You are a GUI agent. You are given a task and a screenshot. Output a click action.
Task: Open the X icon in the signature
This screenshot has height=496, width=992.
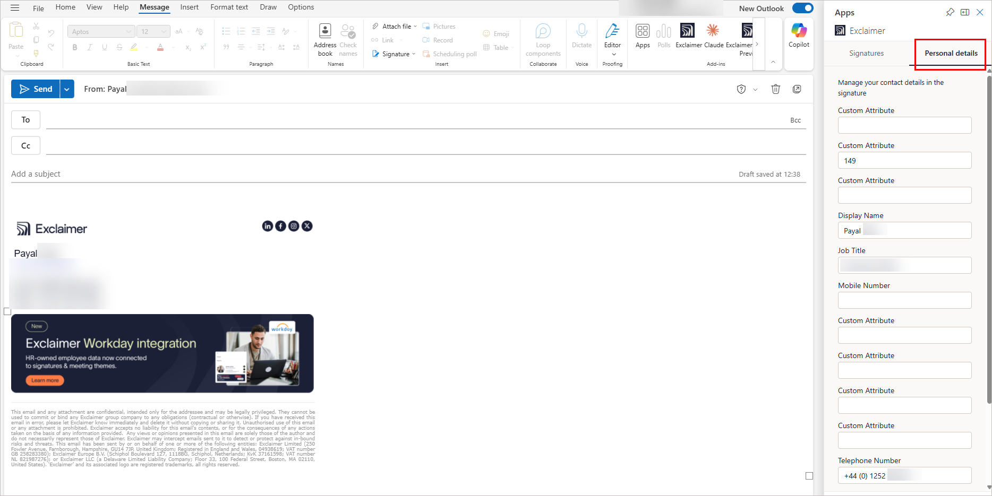click(307, 226)
